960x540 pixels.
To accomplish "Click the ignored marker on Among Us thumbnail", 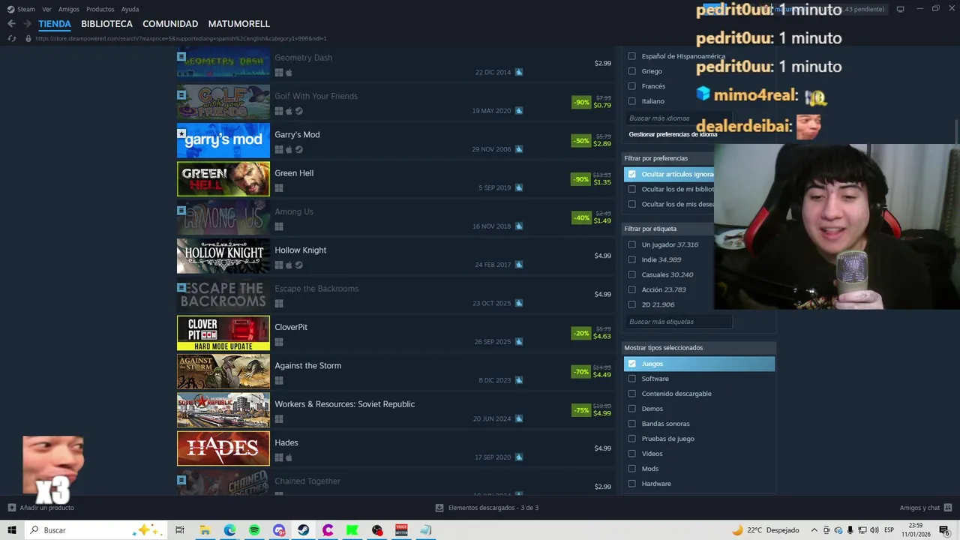I will click(x=181, y=211).
